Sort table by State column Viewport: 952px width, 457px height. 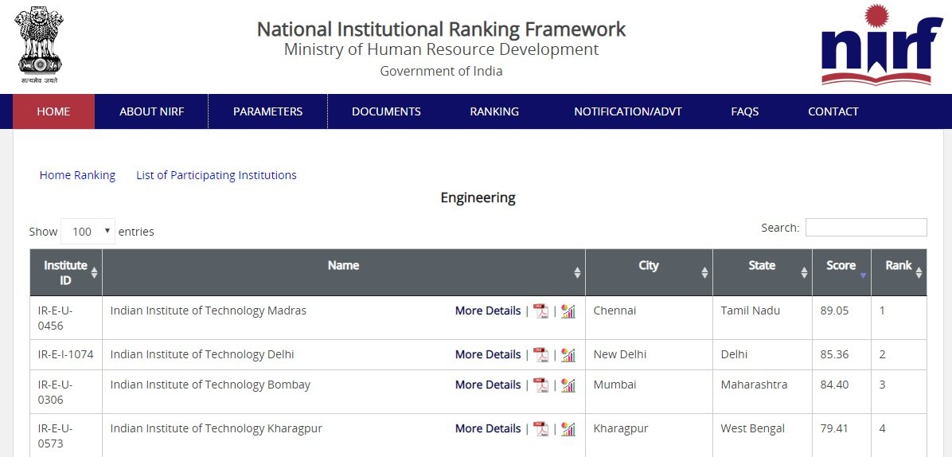coord(763,272)
